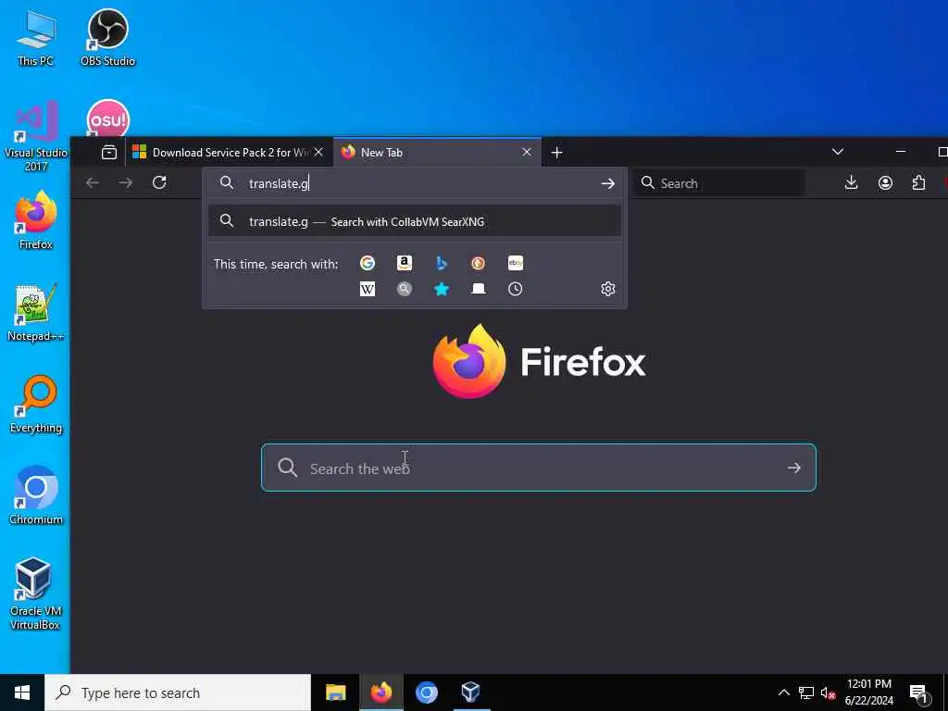The height and width of the screenshot is (711, 948).
Task: Open the clock showing 12:01 PM
Action: (x=868, y=692)
